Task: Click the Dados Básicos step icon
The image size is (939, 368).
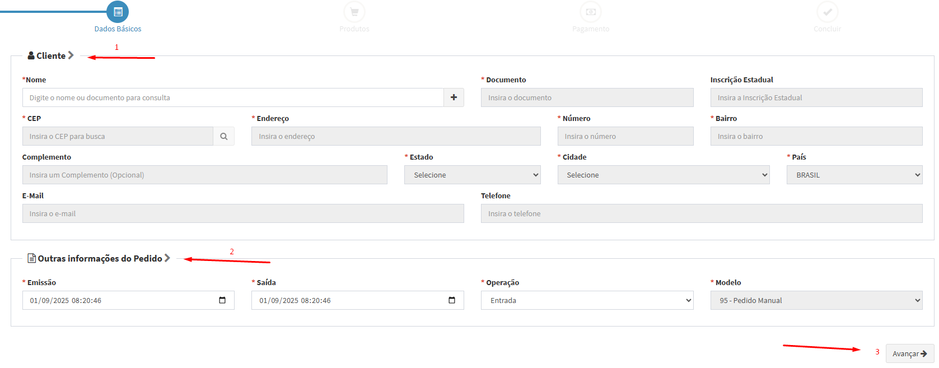Action: (118, 12)
